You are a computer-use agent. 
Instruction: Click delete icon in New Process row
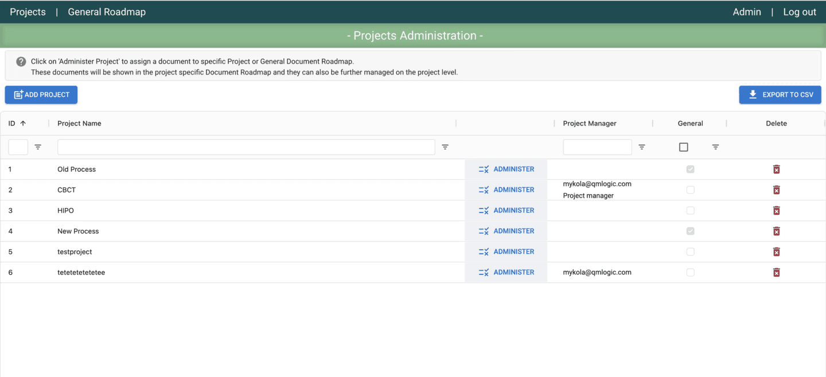pyautogui.click(x=776, y=231)
